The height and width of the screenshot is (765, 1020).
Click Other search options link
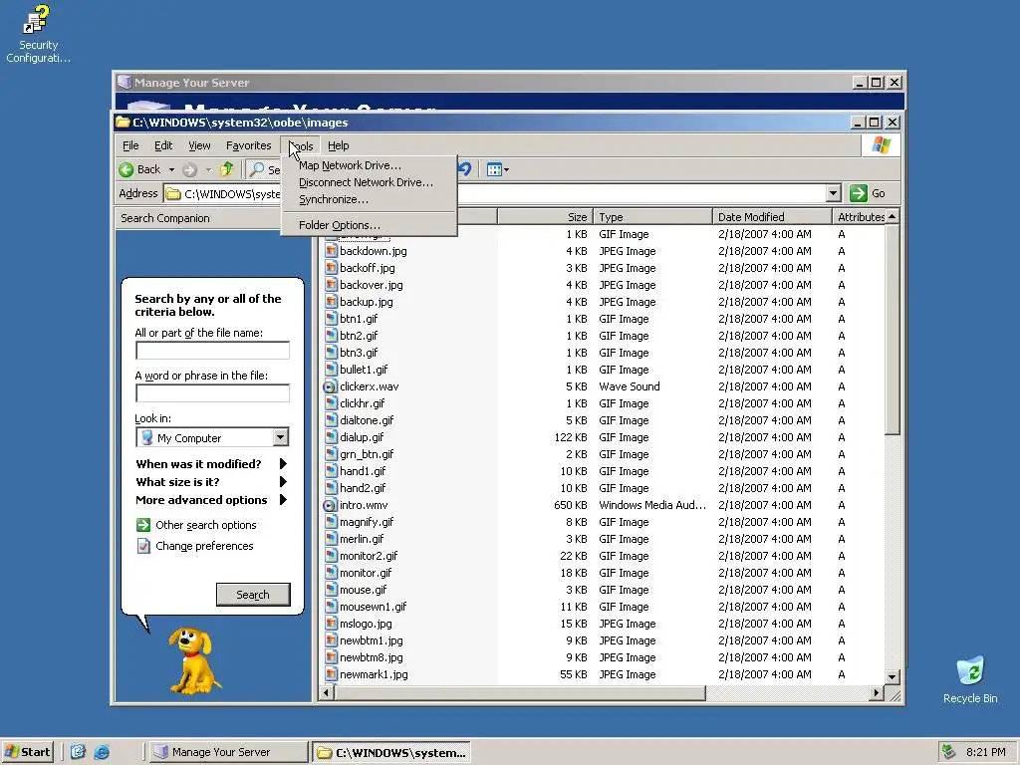(205, 525)
